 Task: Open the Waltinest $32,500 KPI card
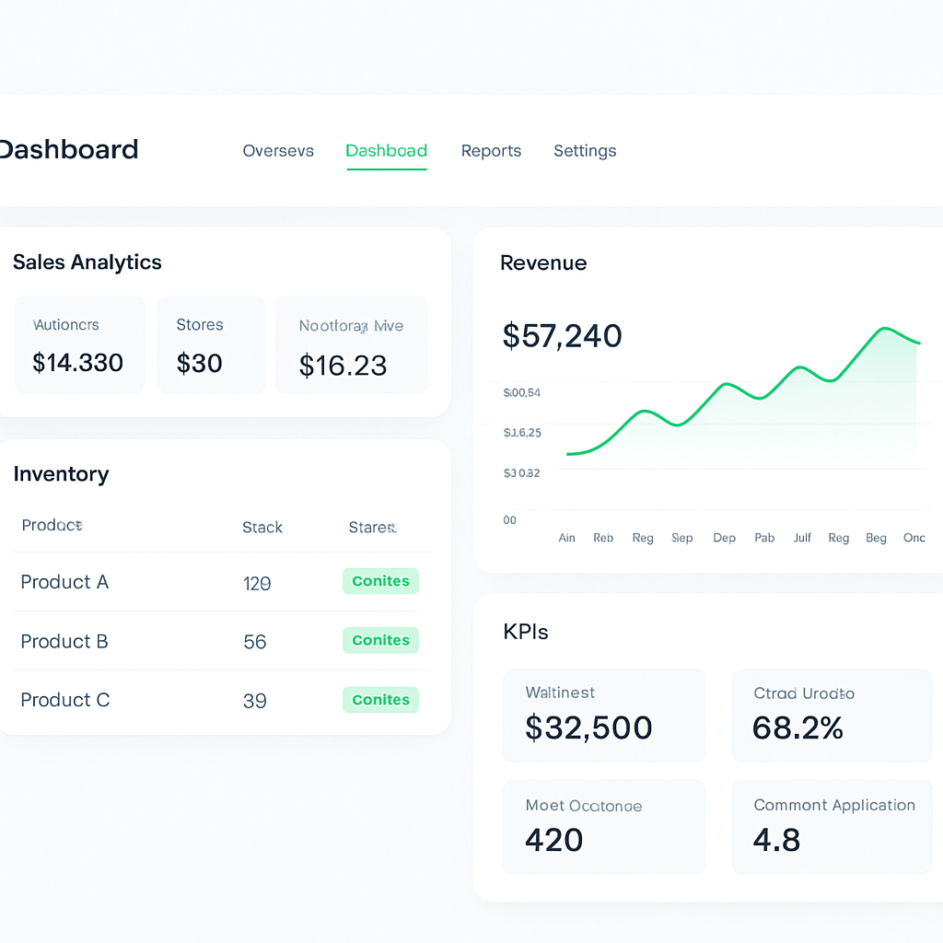[x=604, y=716]
